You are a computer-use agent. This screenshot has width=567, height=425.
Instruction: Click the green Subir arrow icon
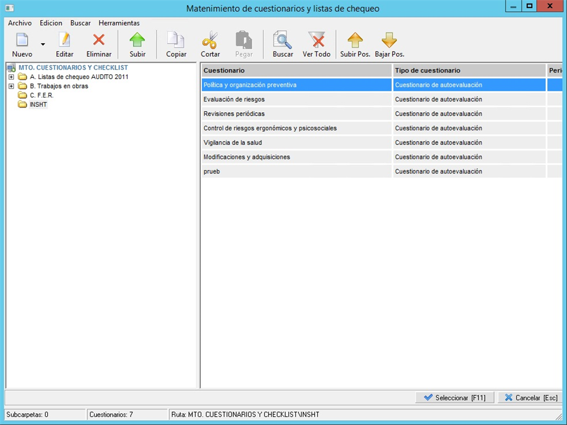tap(137, 40)
